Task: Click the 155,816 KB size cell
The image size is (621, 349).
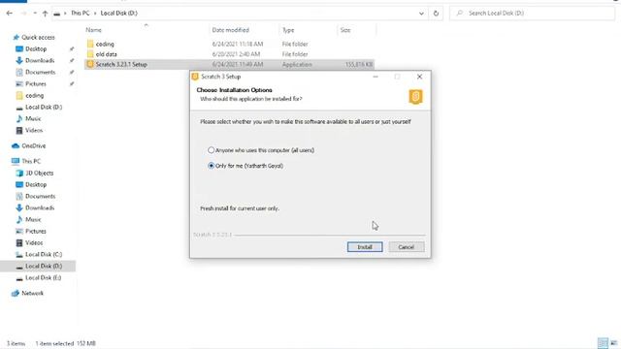Action: [x=359, y=65]
